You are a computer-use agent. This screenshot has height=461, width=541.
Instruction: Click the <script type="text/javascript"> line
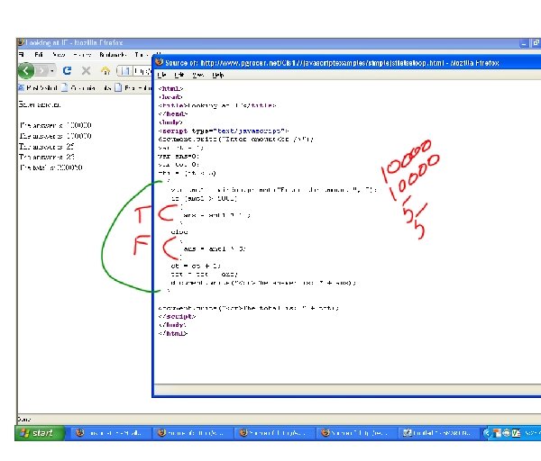pyautogui.click(x=224, y=131)
